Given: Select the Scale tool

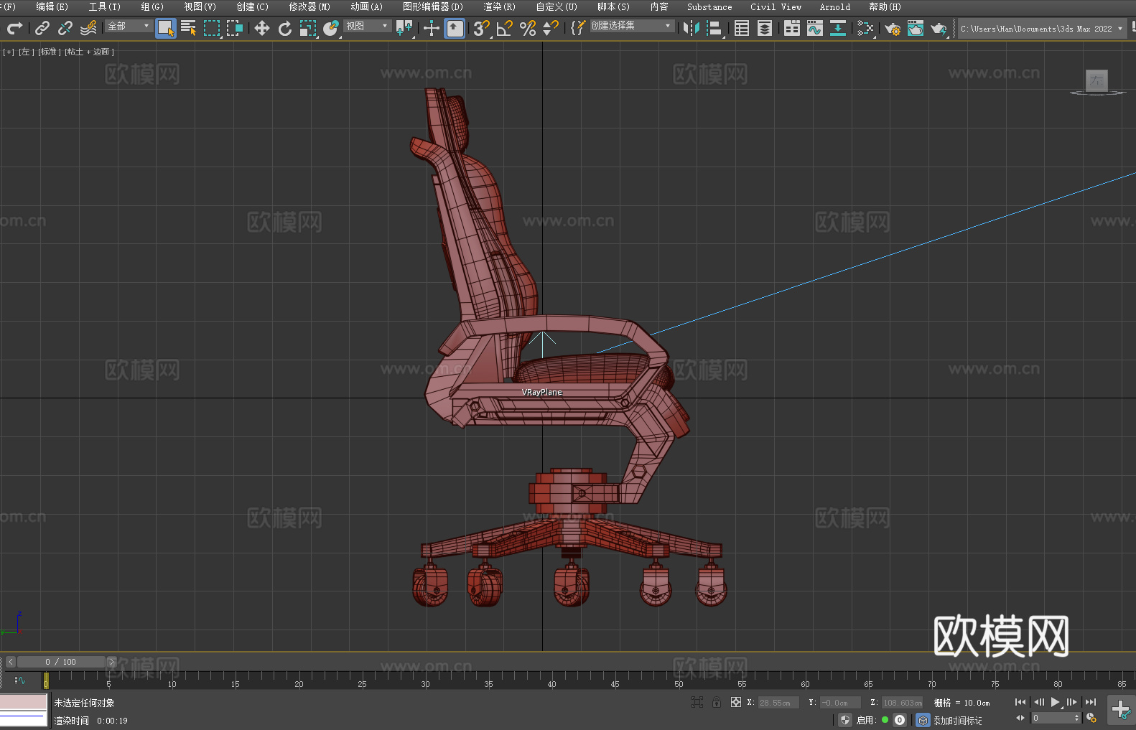Looking at the screenshot, I should (308, 28).
